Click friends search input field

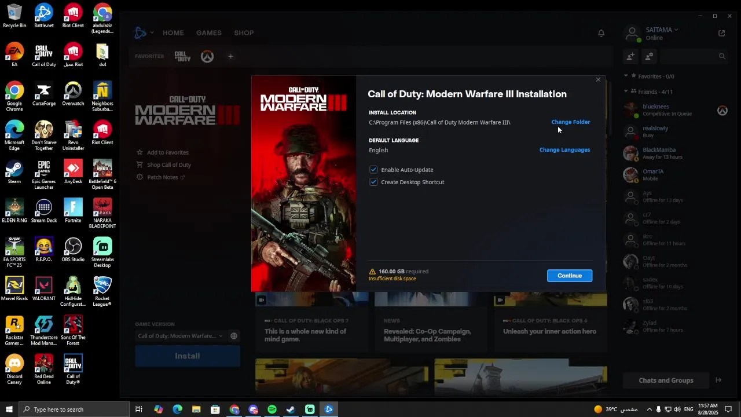coord(689,56)
